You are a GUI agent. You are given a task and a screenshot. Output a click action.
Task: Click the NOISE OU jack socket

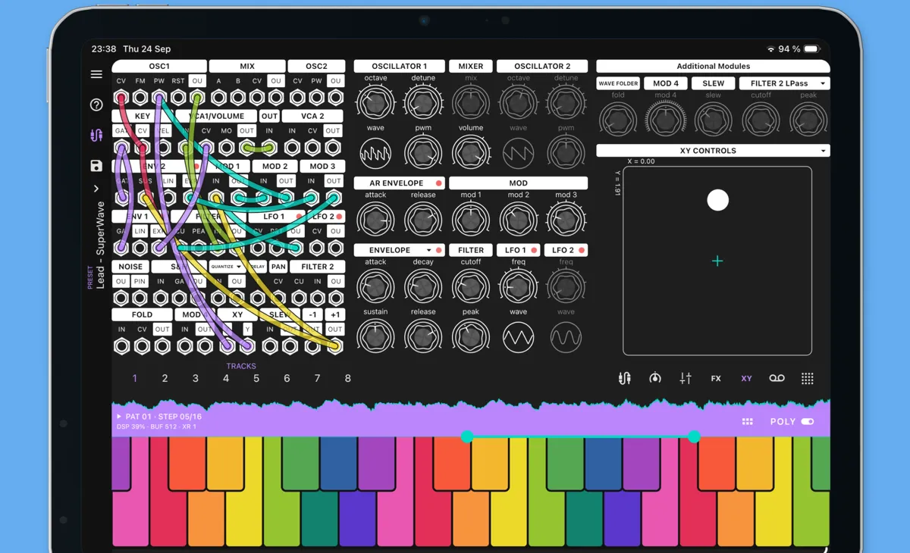point(121,298)
